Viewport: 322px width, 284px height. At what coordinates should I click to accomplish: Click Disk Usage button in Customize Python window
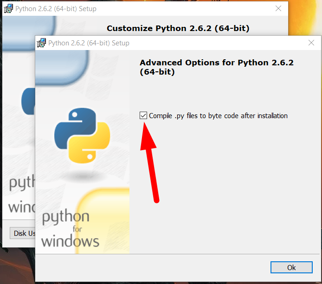(23, 233)
